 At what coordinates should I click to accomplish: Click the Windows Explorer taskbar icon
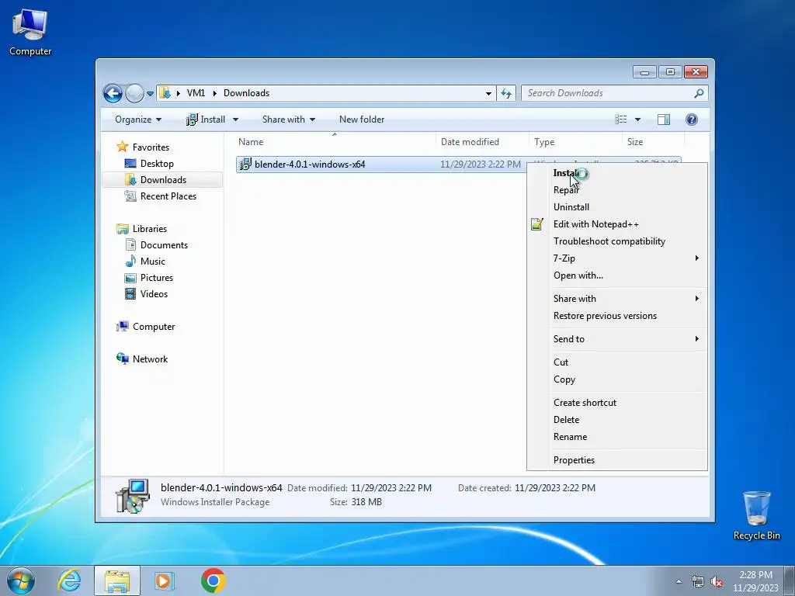coord(116,580)
